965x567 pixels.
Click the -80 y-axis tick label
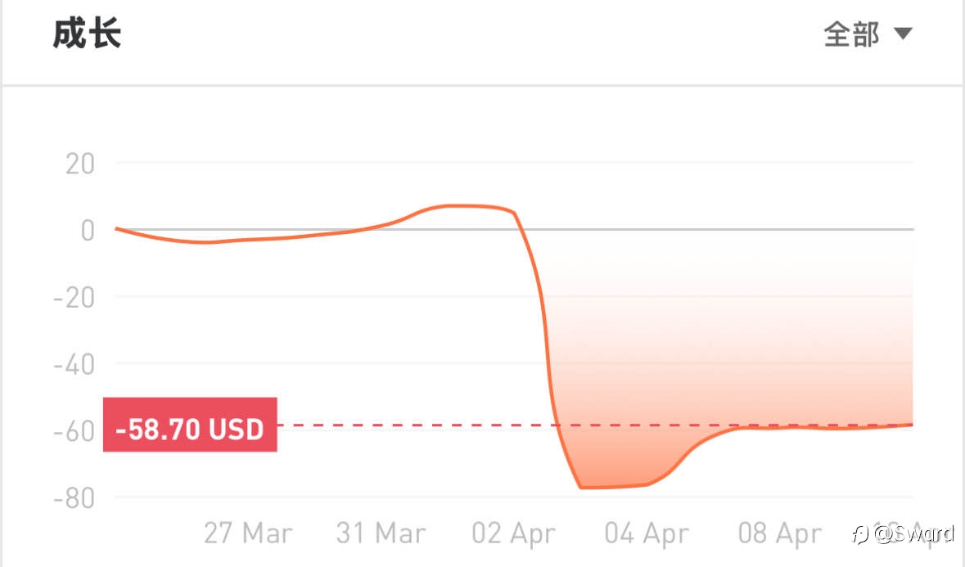[74, 498]
